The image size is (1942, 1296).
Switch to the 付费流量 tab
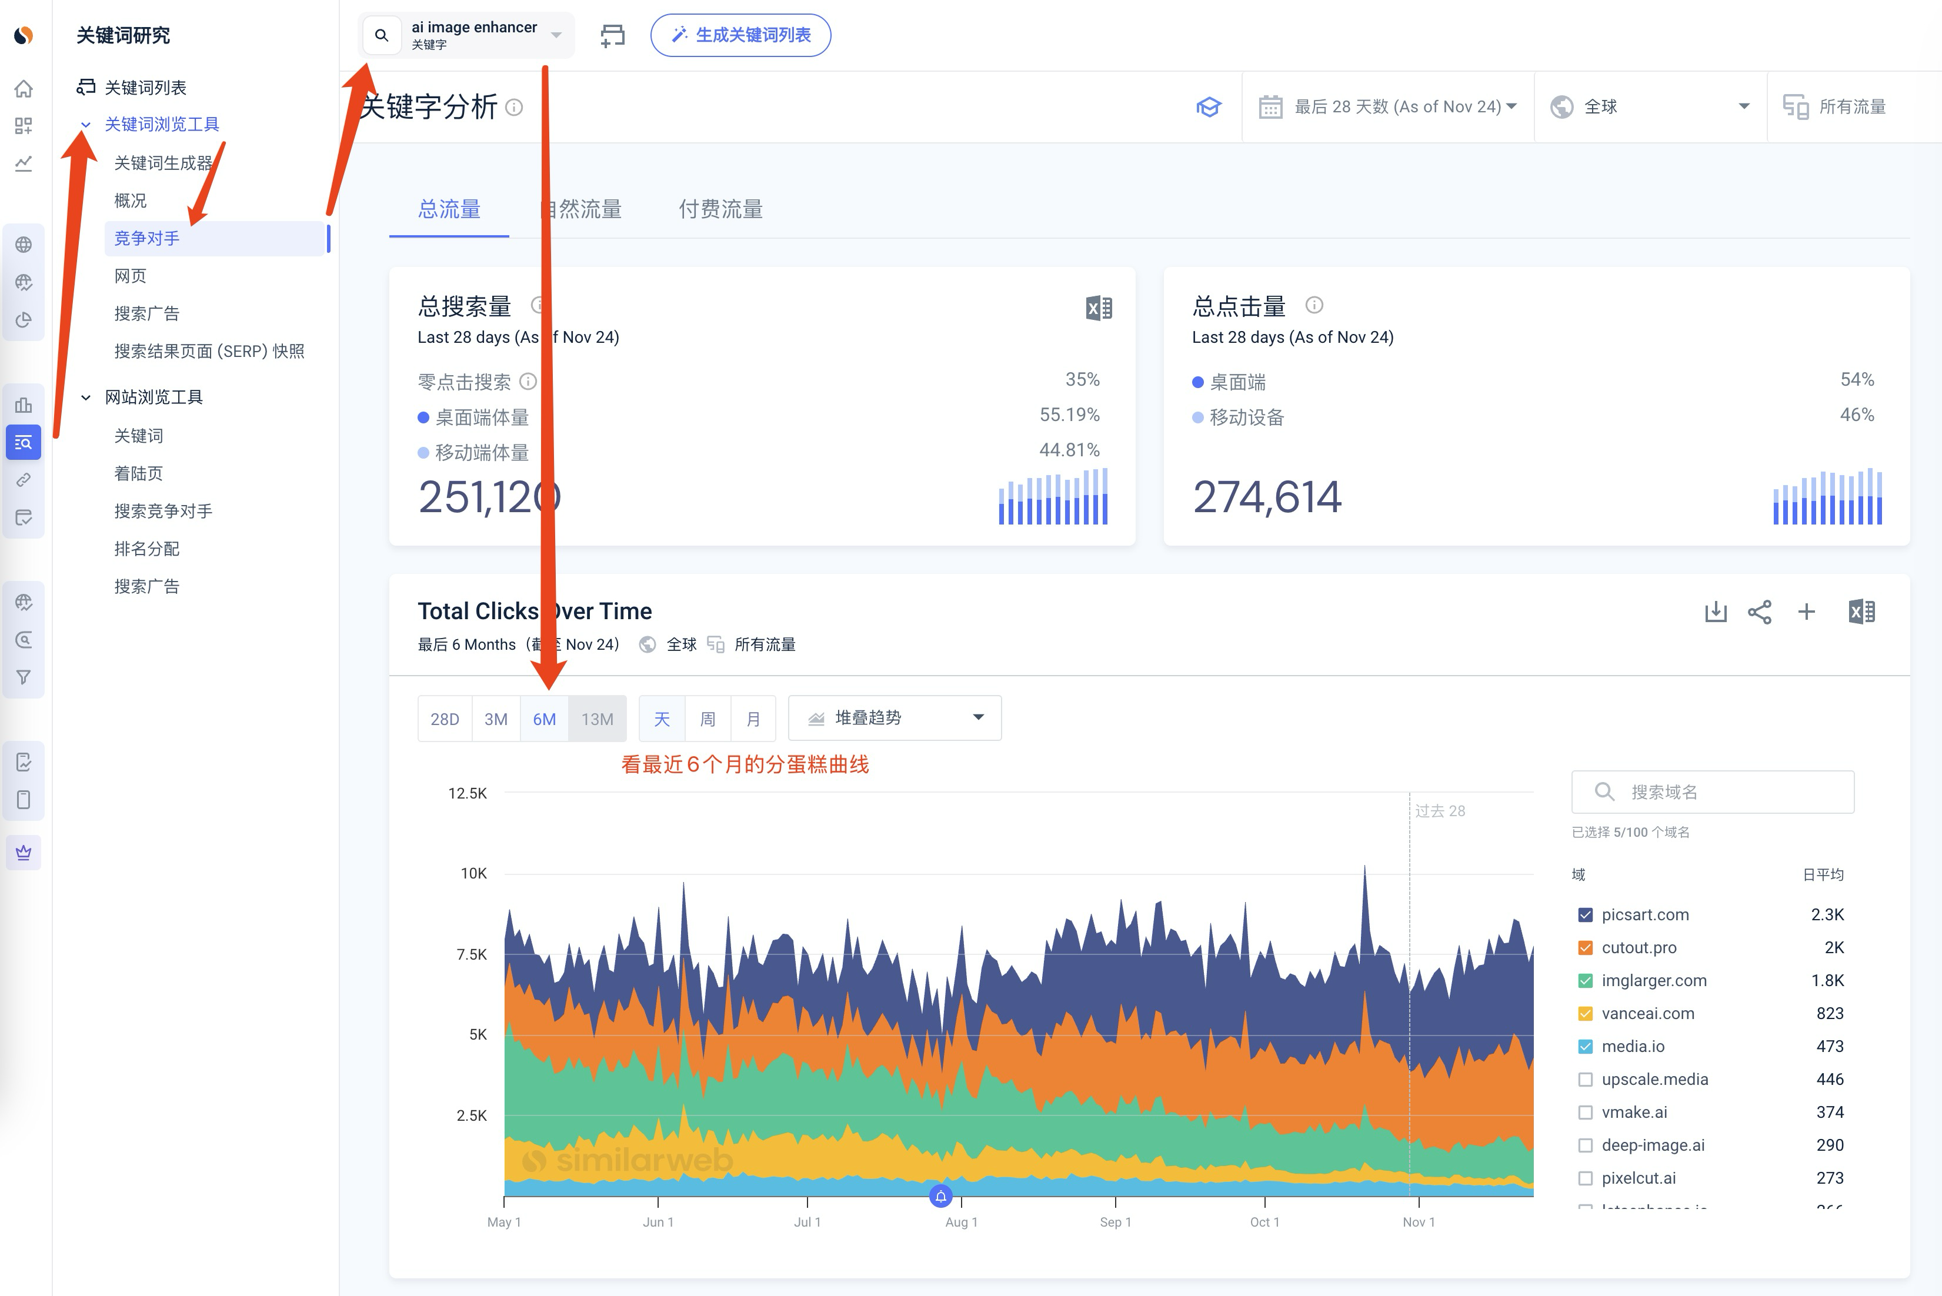point(720,210)
